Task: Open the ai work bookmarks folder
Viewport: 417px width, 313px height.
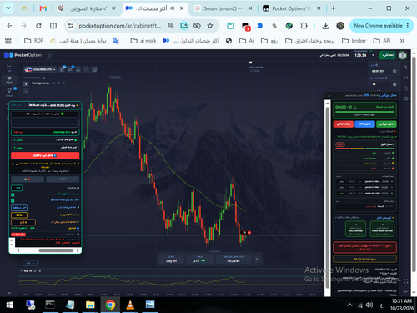Action: 143,41
